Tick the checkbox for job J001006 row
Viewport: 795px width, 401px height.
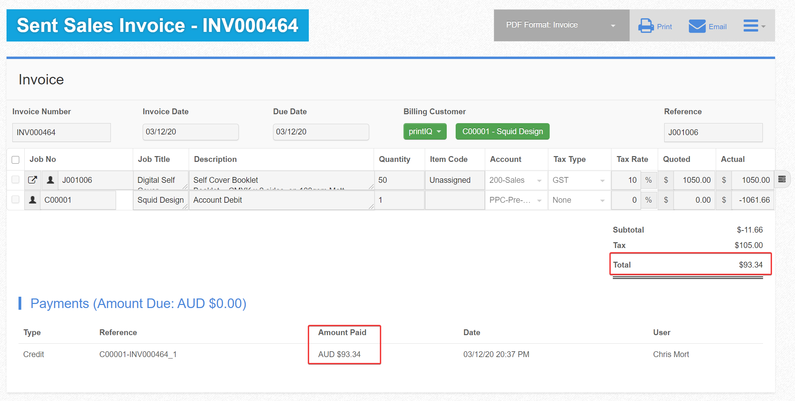15,179
